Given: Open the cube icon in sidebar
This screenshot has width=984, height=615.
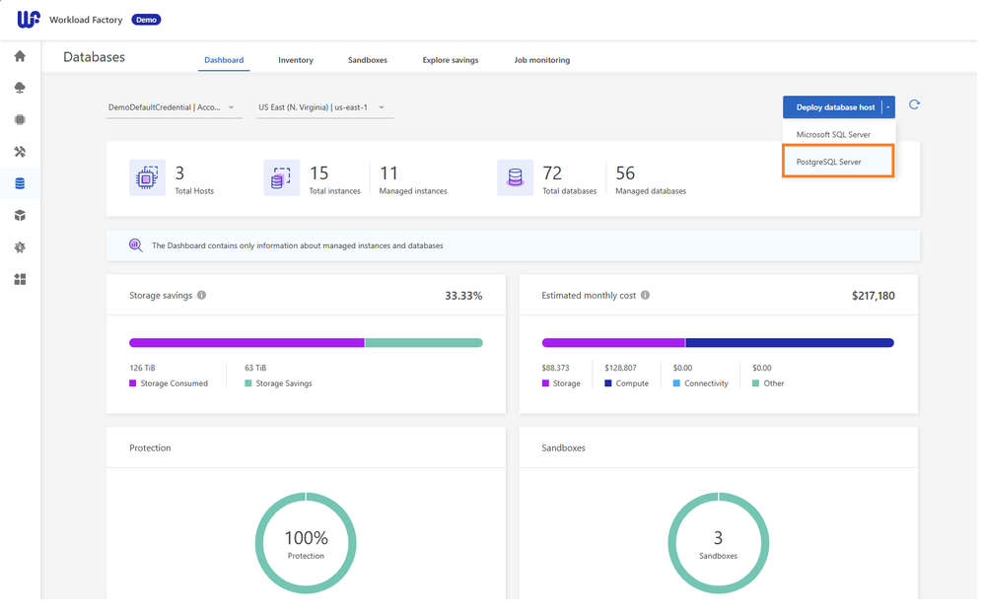Looking at the screenshot, I should pos(20,216).
